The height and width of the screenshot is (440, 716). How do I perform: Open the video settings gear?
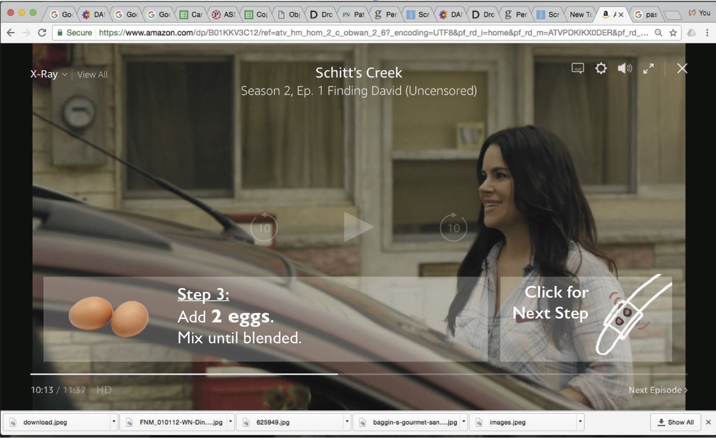[x=601, y=68]
